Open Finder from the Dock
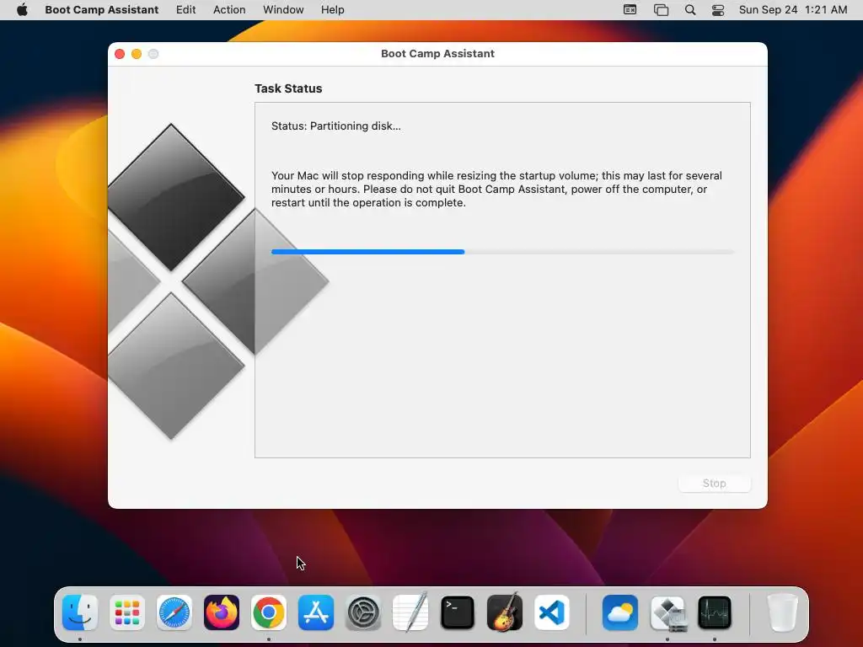 coord(80,612)
